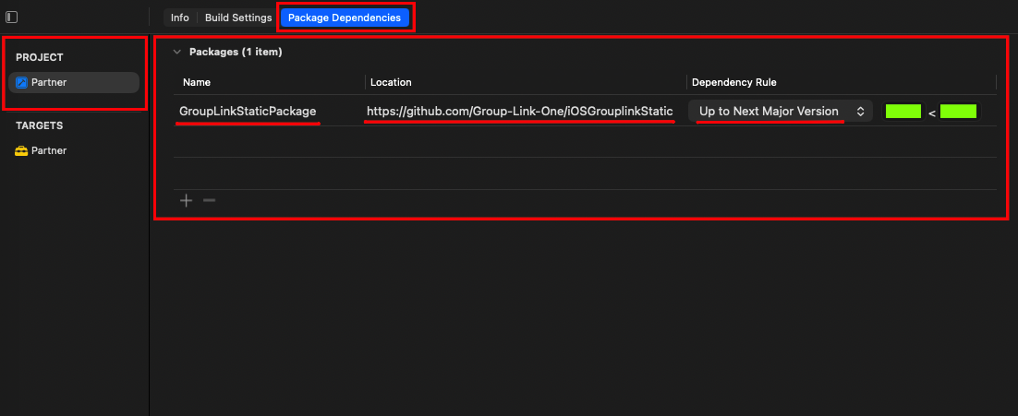The height and width of the screenshot is (416, 1018).
Task: Click the minimum version field
Action: (x=903, y=111)
